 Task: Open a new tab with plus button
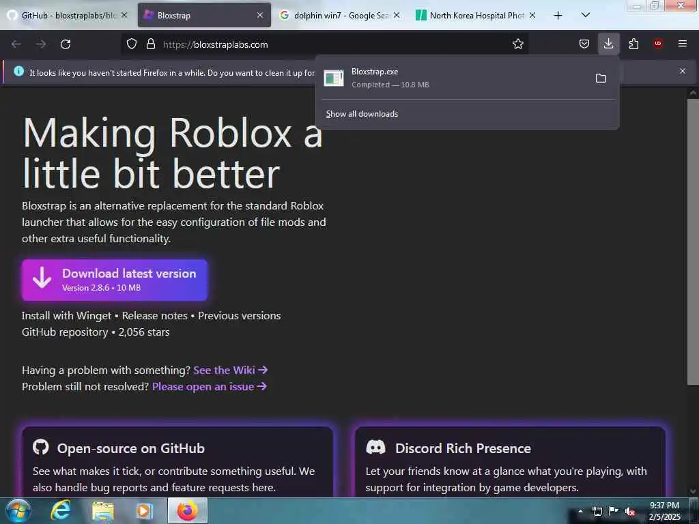pyautogui.click(x=558, y=16)
